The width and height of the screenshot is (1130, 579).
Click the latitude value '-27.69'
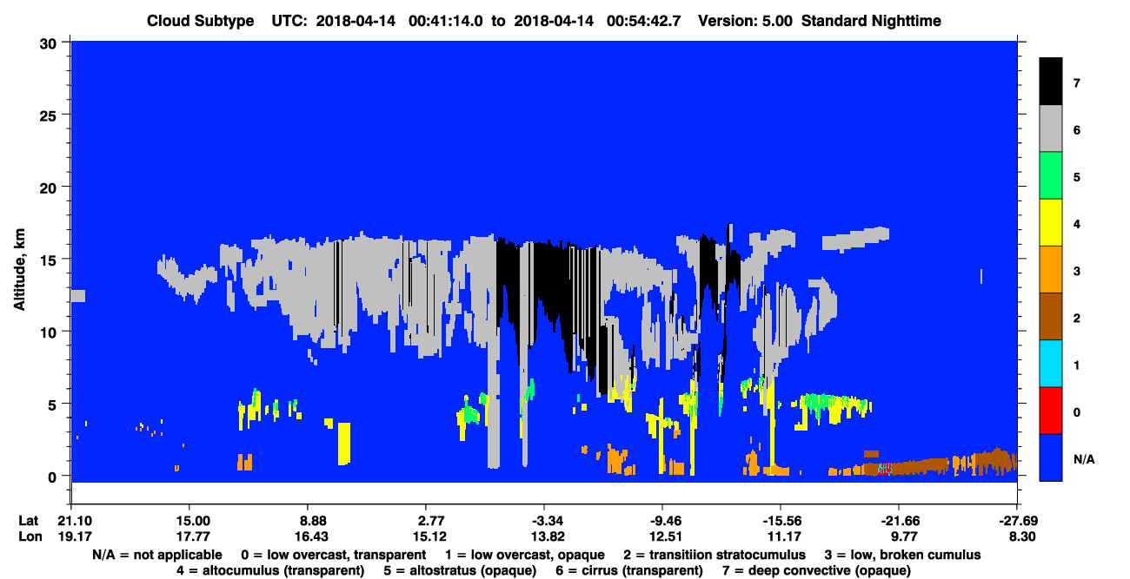tap(1016, 521)
